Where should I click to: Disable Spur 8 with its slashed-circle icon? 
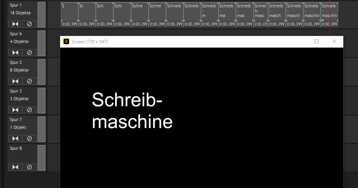coord(29,167)
